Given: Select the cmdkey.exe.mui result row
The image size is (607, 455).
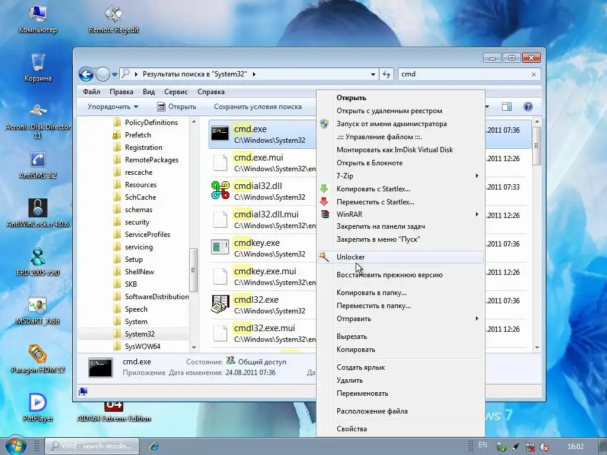Looking at the screenshot, I should coord(263,276).
